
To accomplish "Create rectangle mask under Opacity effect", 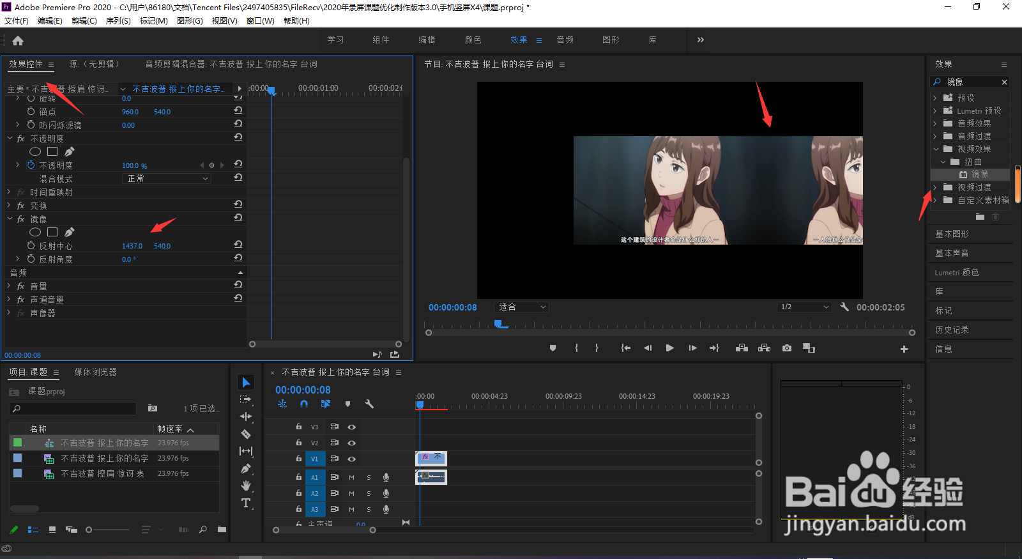I will click(x=52, y=151).
